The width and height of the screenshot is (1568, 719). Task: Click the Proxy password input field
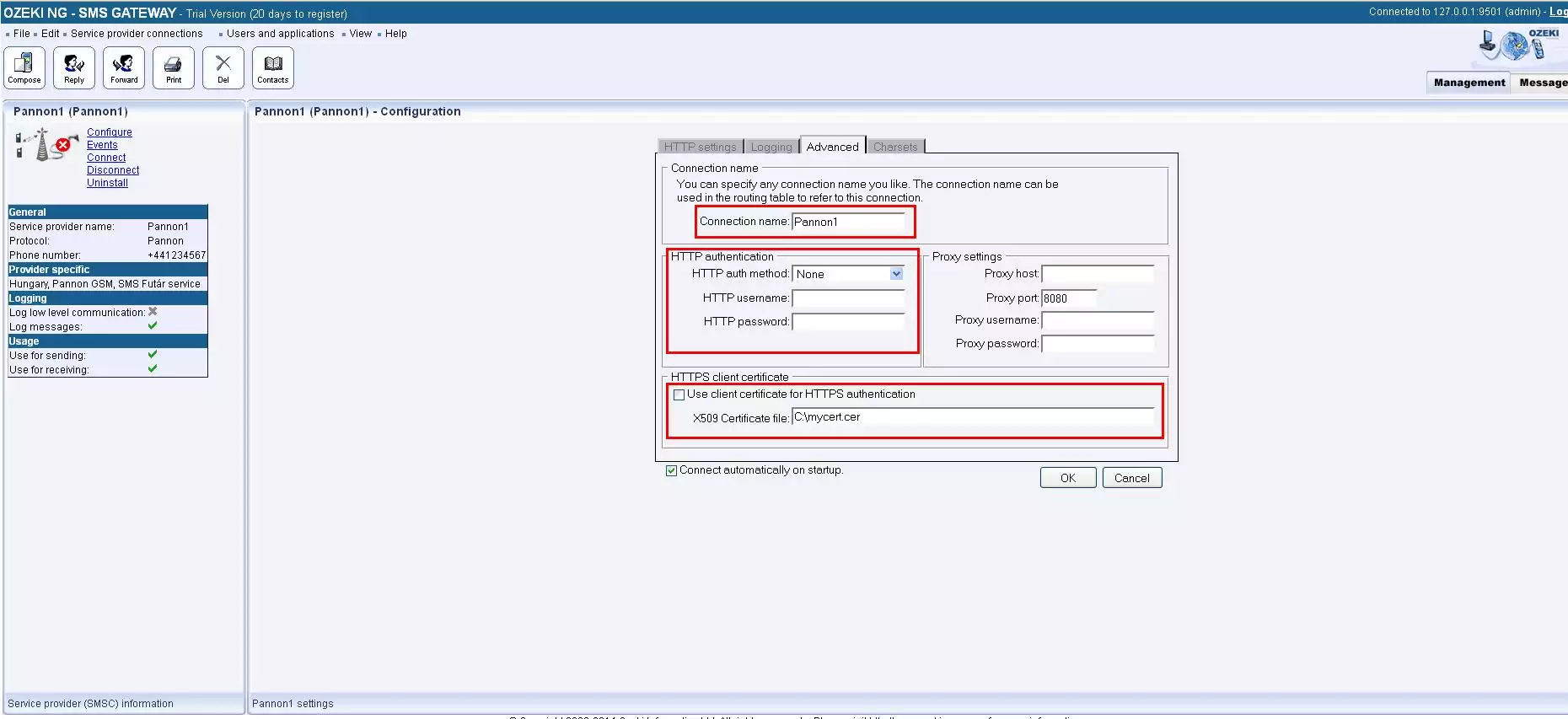pyautogui.click(x=1098, y=344)
